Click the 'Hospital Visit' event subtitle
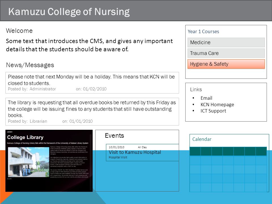The width and height of the screenshot is (272, 204). [x=118, y=157]
